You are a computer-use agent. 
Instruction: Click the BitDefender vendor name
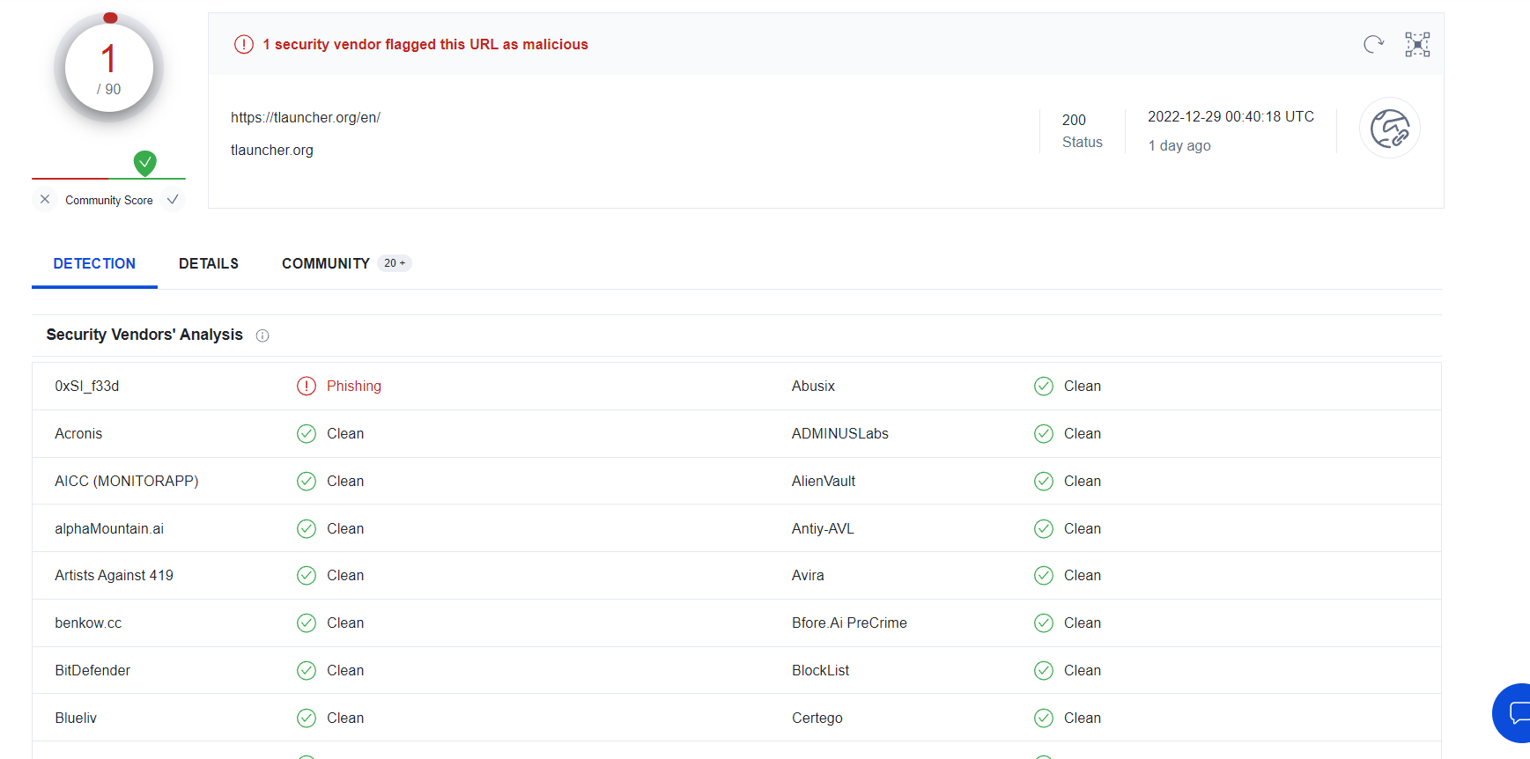coord(92,671)
